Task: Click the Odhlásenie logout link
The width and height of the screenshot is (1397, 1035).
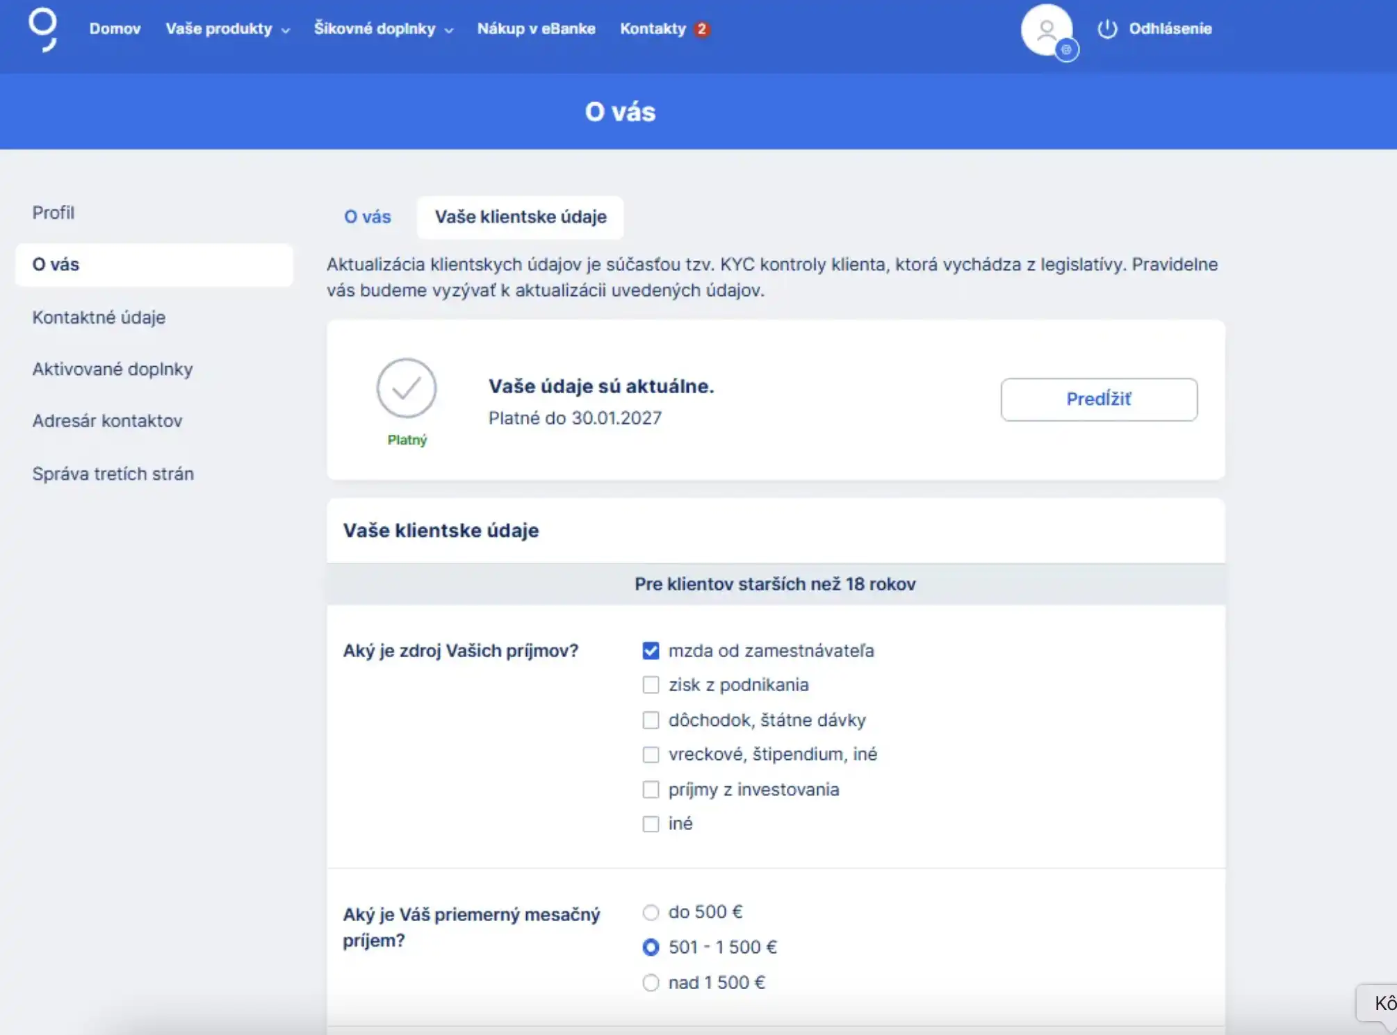Action: 1170,29
